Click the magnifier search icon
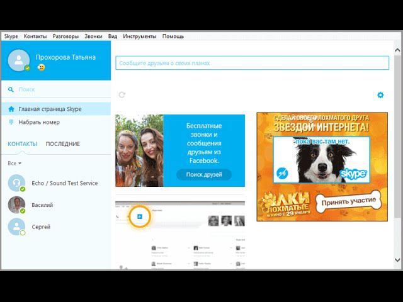 (11, 89)
